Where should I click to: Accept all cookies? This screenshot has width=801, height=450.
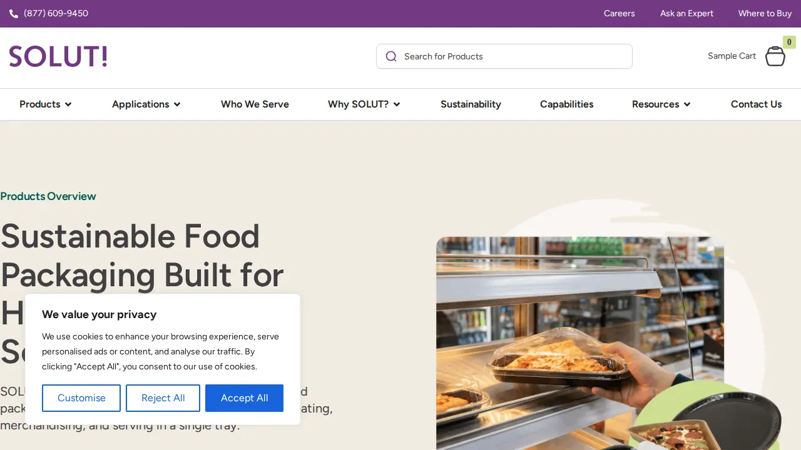pyautogui.click(x=244, y=398)
